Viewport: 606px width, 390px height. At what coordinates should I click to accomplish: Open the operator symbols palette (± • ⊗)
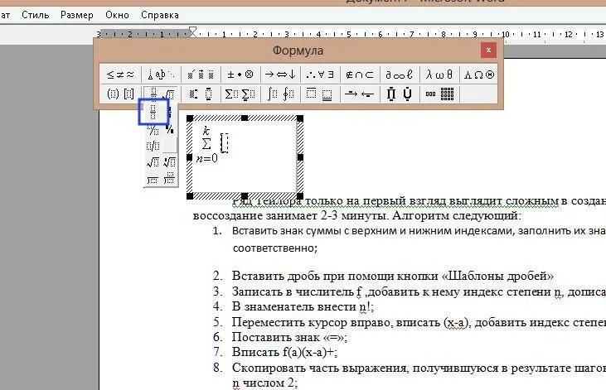[x=240, y=75]
